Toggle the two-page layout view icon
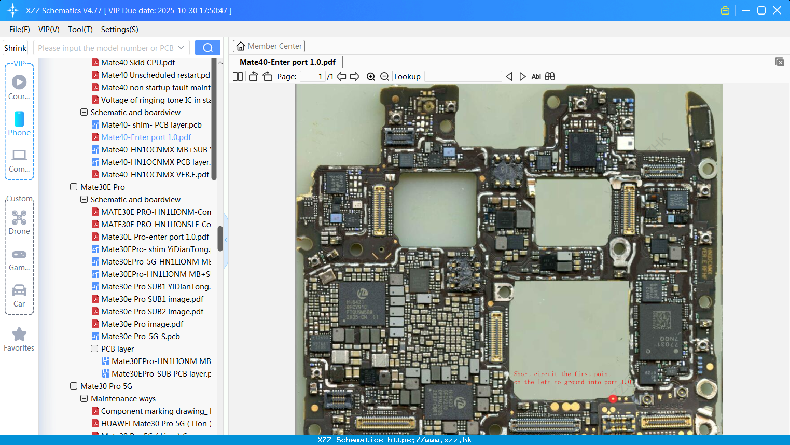The width and height of the screenshot is (790, 445). [x=238, y=76]
